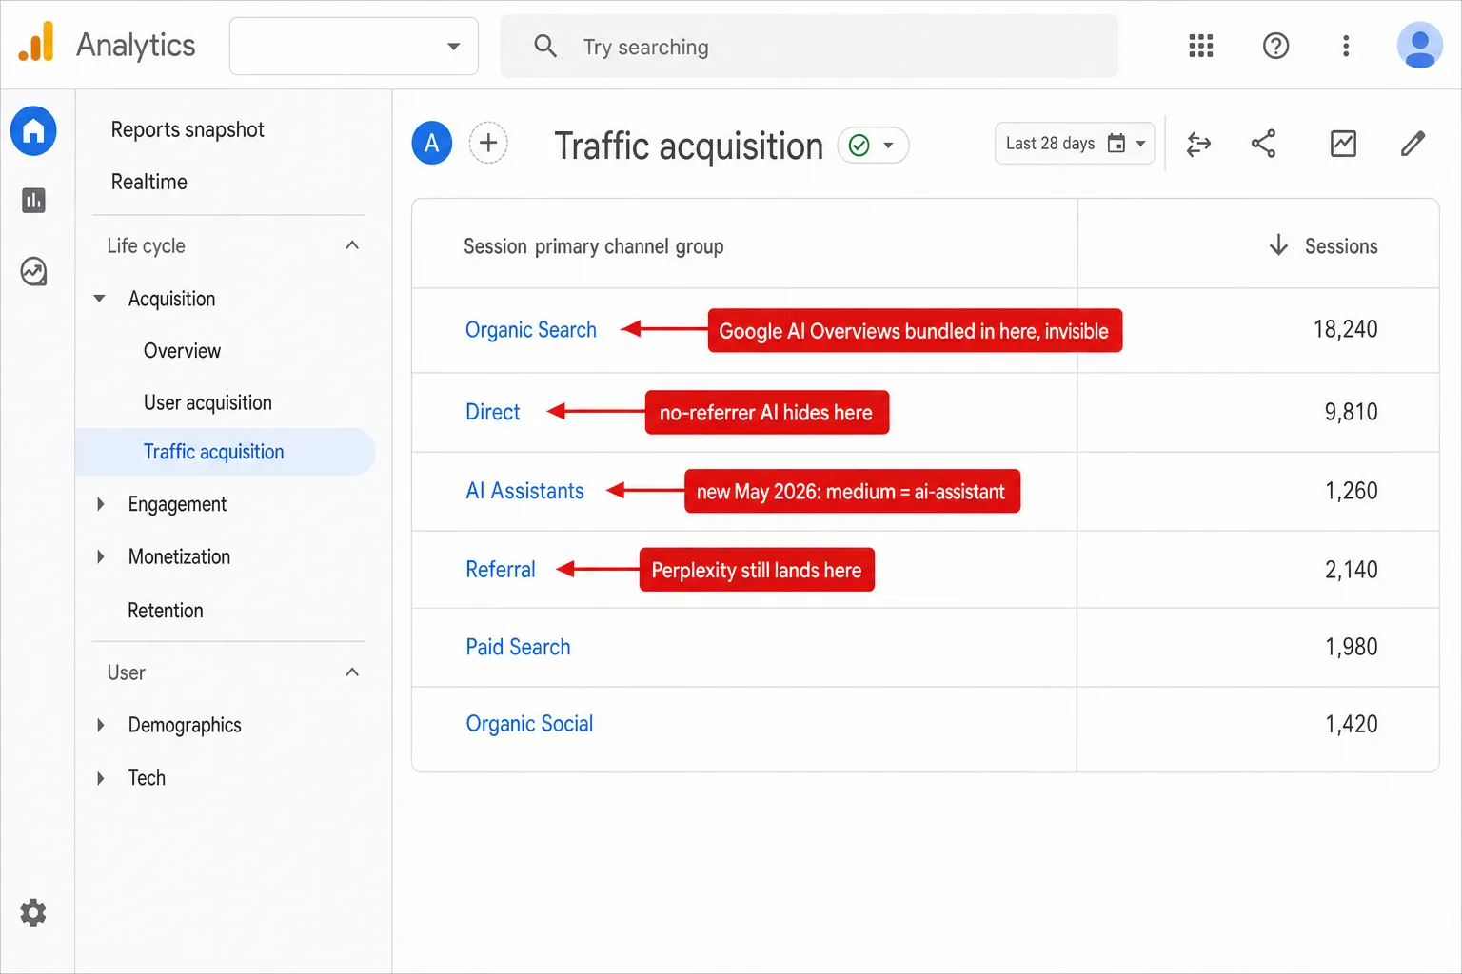
Task: Click the Traffic acquisition page title
Action: [x=689, y=146]
